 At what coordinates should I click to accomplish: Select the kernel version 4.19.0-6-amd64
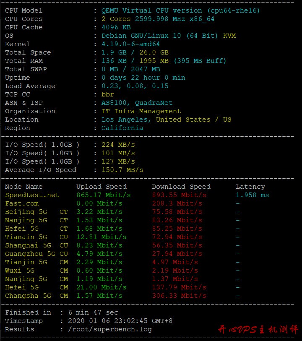(x=130, y=44)
